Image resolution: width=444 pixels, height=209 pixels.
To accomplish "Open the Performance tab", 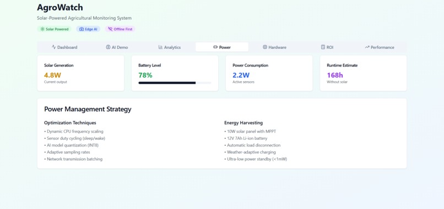I will (380, 47).
